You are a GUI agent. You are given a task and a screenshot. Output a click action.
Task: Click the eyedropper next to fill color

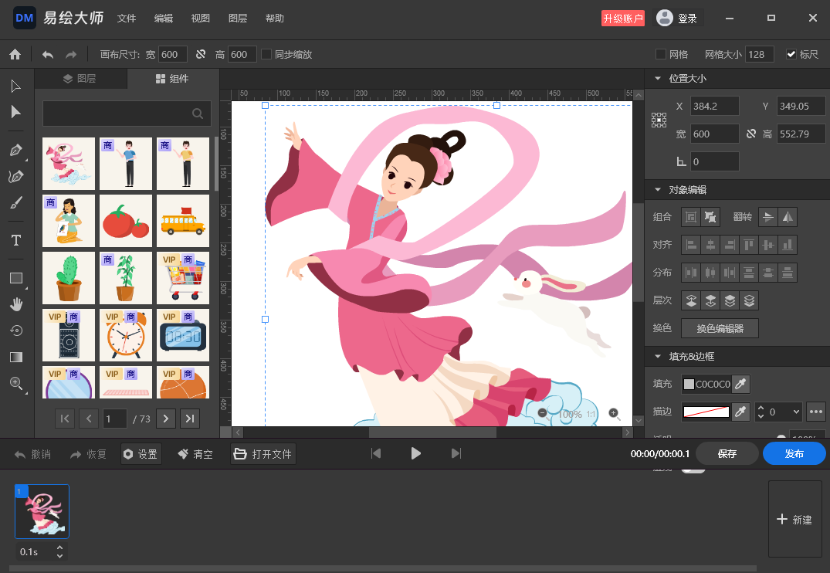click(x=740, y=384)
